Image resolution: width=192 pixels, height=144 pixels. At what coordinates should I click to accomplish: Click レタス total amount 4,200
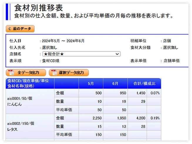[x=137, y=118]
